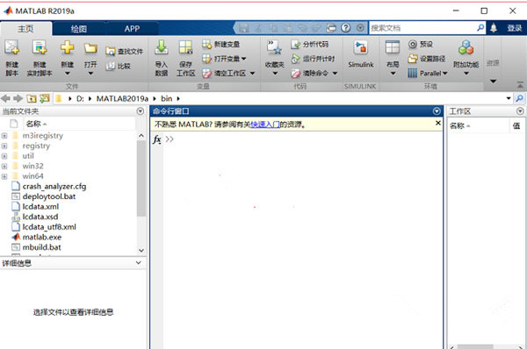Collapse the 详细信息 details panel

[139, 263]
